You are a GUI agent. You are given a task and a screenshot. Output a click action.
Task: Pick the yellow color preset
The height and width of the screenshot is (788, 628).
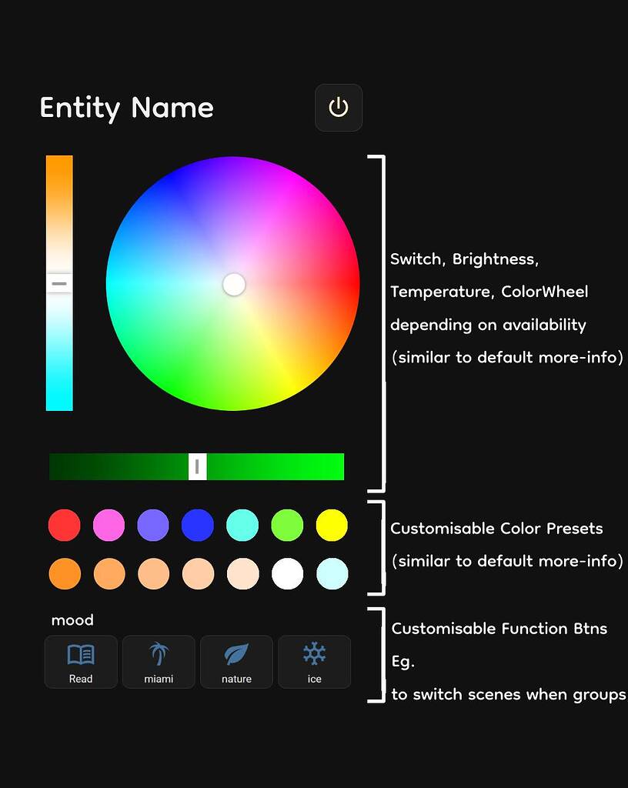[332, 525]
